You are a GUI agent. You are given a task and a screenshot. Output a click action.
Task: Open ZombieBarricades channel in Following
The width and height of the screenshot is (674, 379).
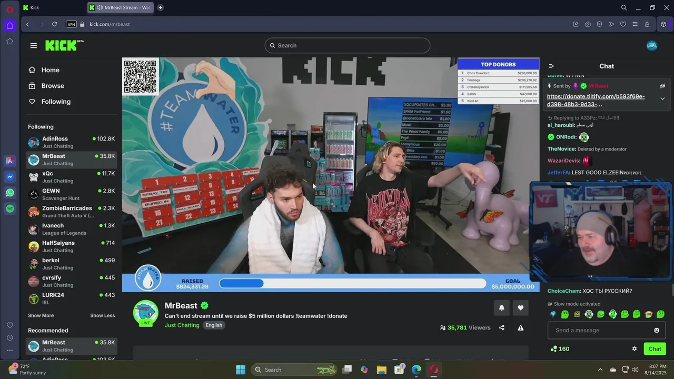(72, 212)
